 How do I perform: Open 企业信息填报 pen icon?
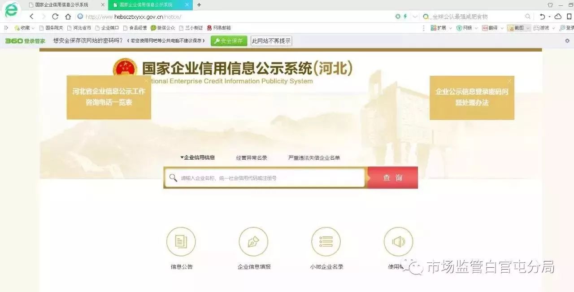[253, 242]
